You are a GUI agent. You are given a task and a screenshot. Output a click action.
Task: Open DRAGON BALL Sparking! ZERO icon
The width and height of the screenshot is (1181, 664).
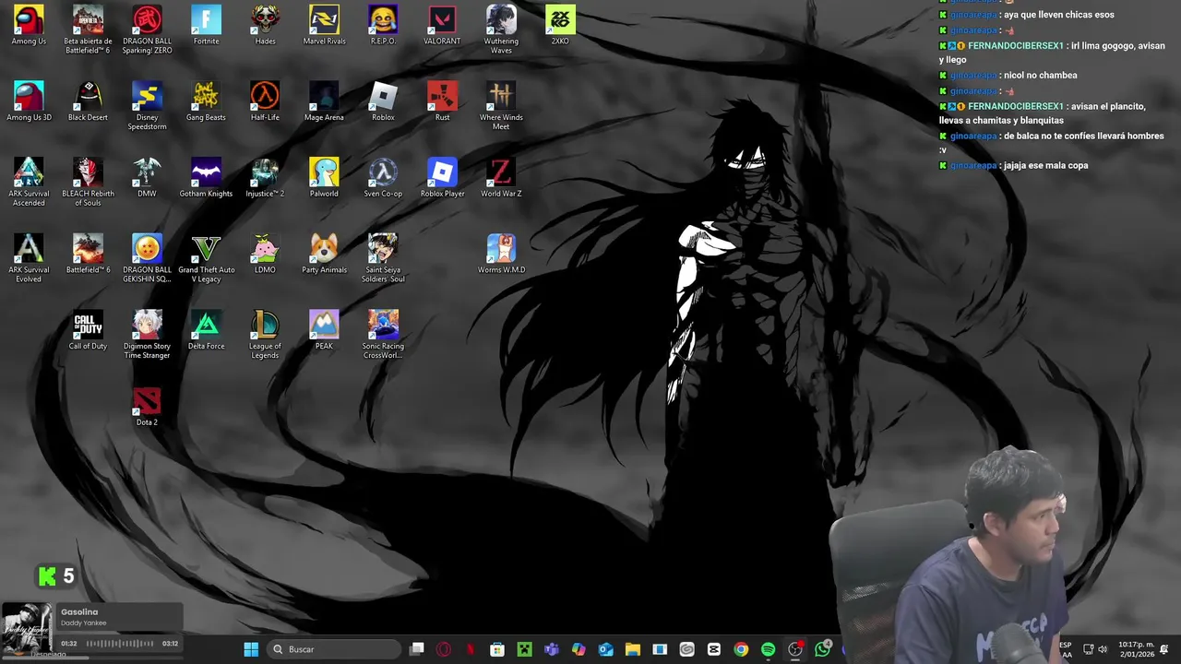147,30
